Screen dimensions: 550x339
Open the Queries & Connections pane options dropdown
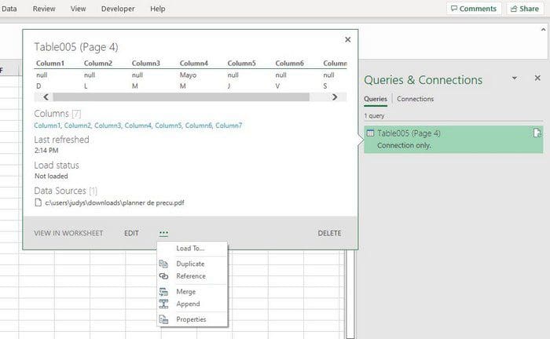tap(515, 78)
